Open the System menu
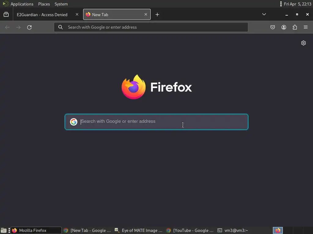 tap(61, 4)
